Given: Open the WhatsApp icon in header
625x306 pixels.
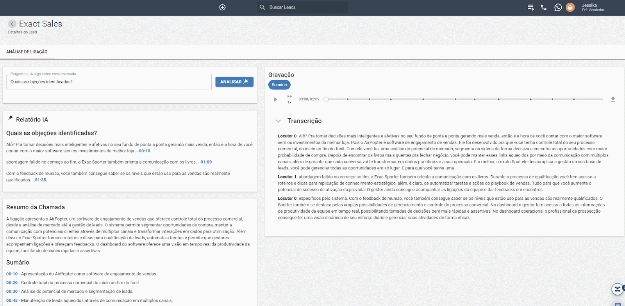Looking at the screenshot, I should click(558, 7).
